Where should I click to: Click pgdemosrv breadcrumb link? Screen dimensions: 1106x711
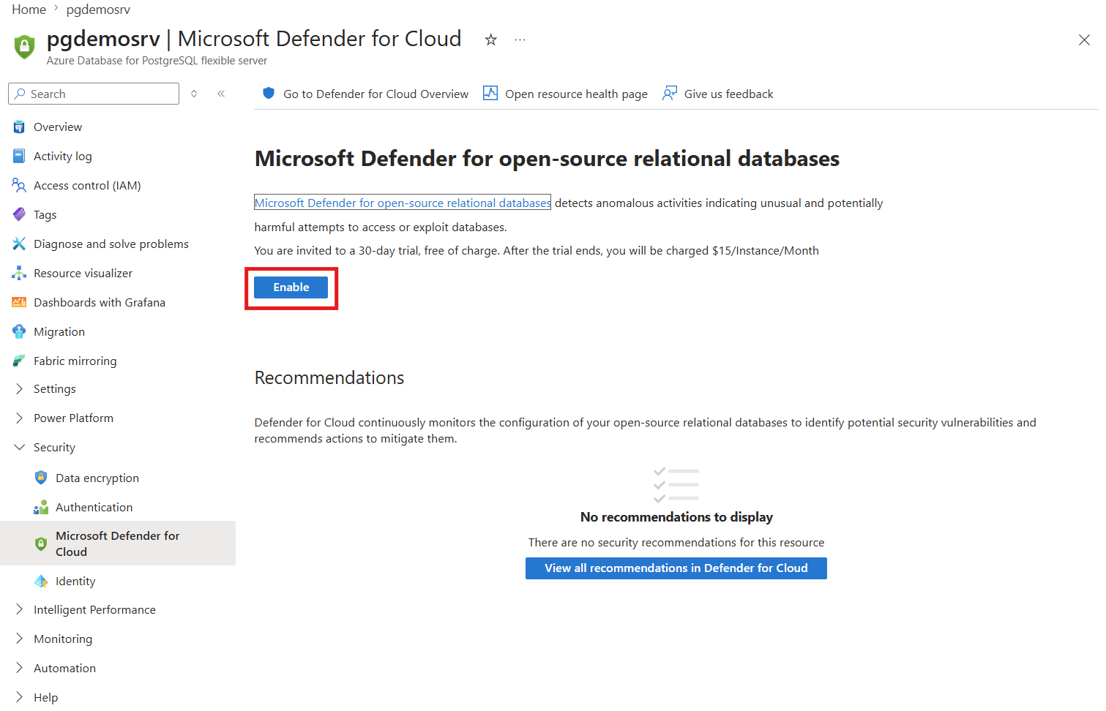98,10
